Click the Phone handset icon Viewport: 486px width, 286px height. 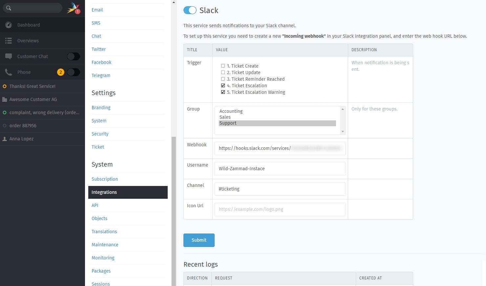[9, 72]
